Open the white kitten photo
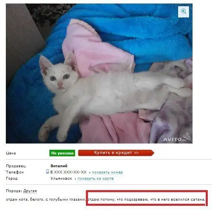 coord(99,73)
